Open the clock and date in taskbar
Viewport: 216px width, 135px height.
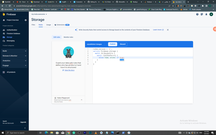coord(206,133)
